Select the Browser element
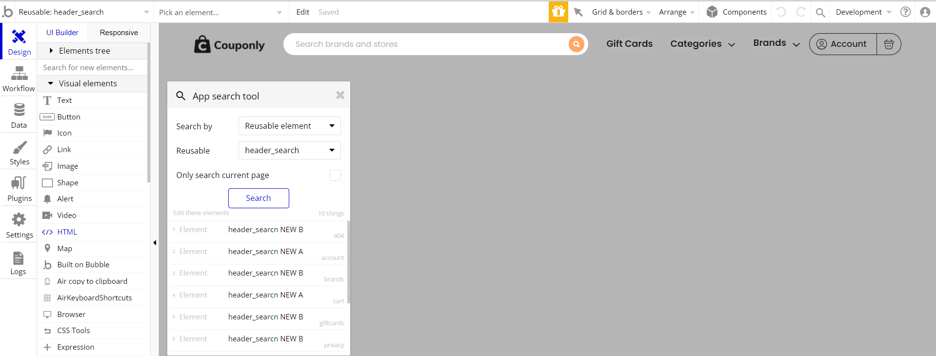Screen dimensions: 936x356 93,315
